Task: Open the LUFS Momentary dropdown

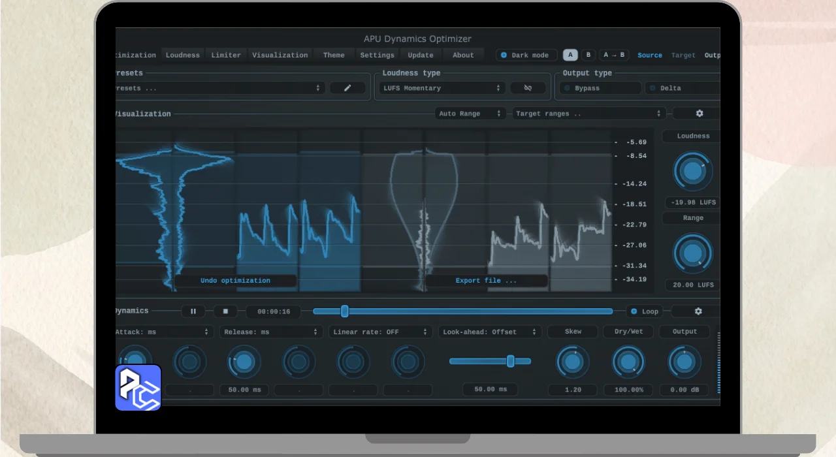Action: (x=442, y=88)
